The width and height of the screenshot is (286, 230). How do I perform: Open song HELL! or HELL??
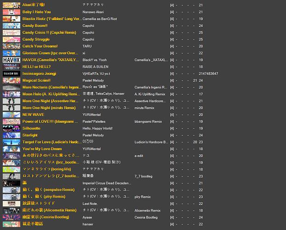(x=36, y=67)
